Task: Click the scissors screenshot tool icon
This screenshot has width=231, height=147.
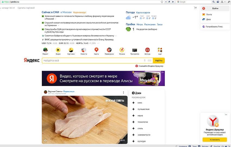Action: coord(222,2)
